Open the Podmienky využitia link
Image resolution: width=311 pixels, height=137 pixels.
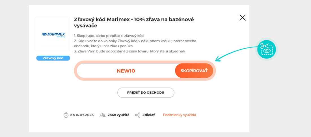(x=179, y=115)
